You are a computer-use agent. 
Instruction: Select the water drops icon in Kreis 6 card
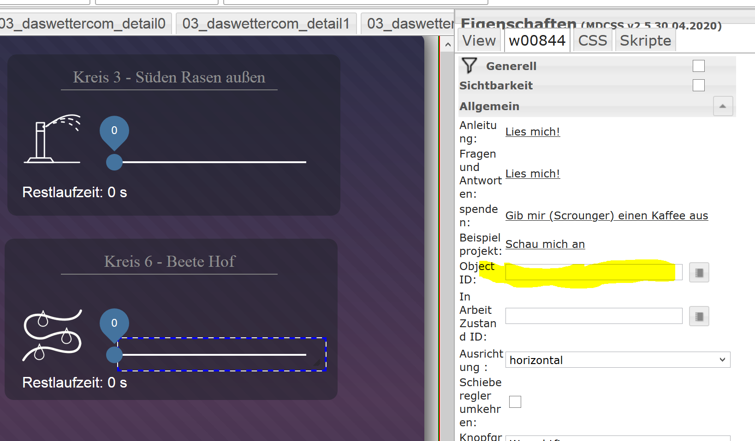[x=52, y=335]
